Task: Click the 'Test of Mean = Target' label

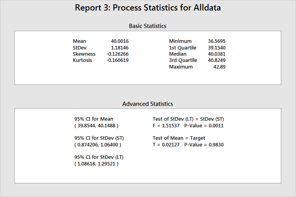Action: [179, 138]
